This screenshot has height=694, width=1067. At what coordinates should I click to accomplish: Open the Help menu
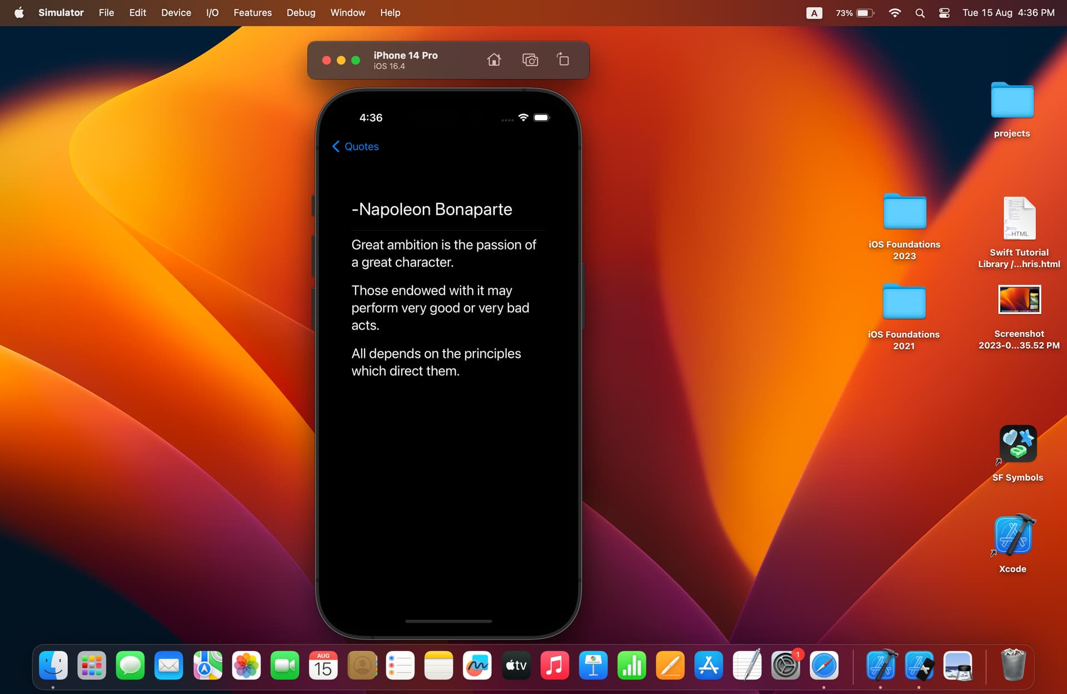[x=390, y=12]
